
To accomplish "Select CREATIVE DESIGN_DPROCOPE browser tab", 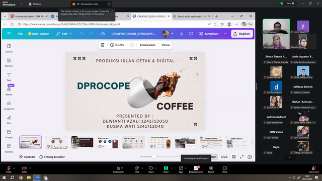I will 151,16.
